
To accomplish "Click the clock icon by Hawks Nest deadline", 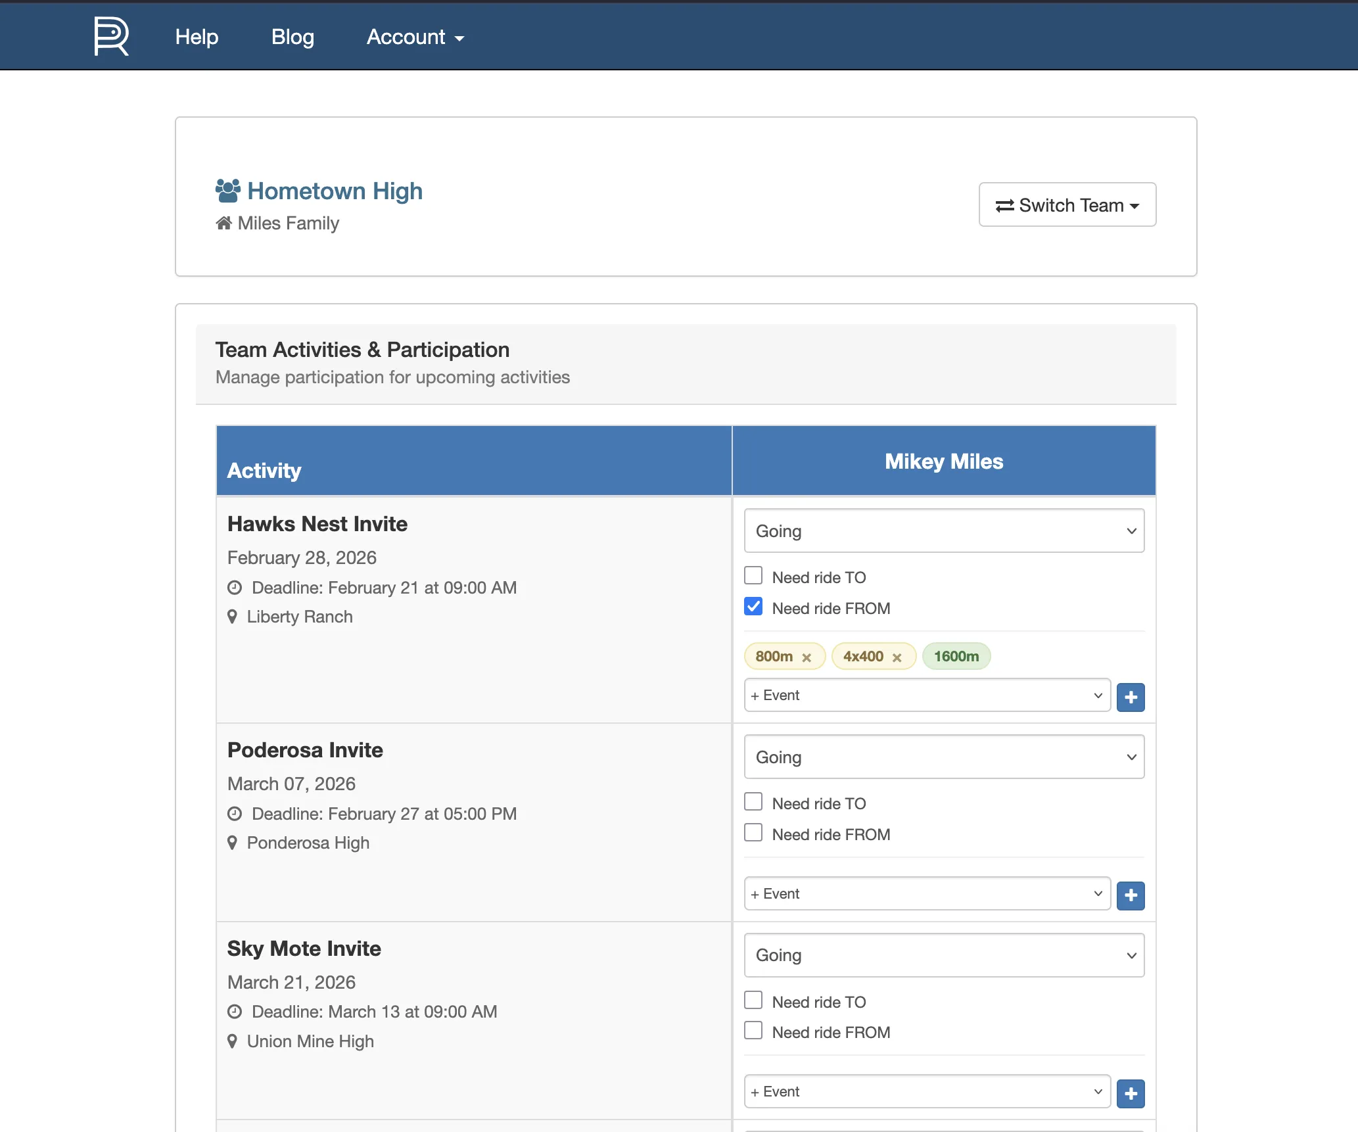I will [x=235, y=588].
